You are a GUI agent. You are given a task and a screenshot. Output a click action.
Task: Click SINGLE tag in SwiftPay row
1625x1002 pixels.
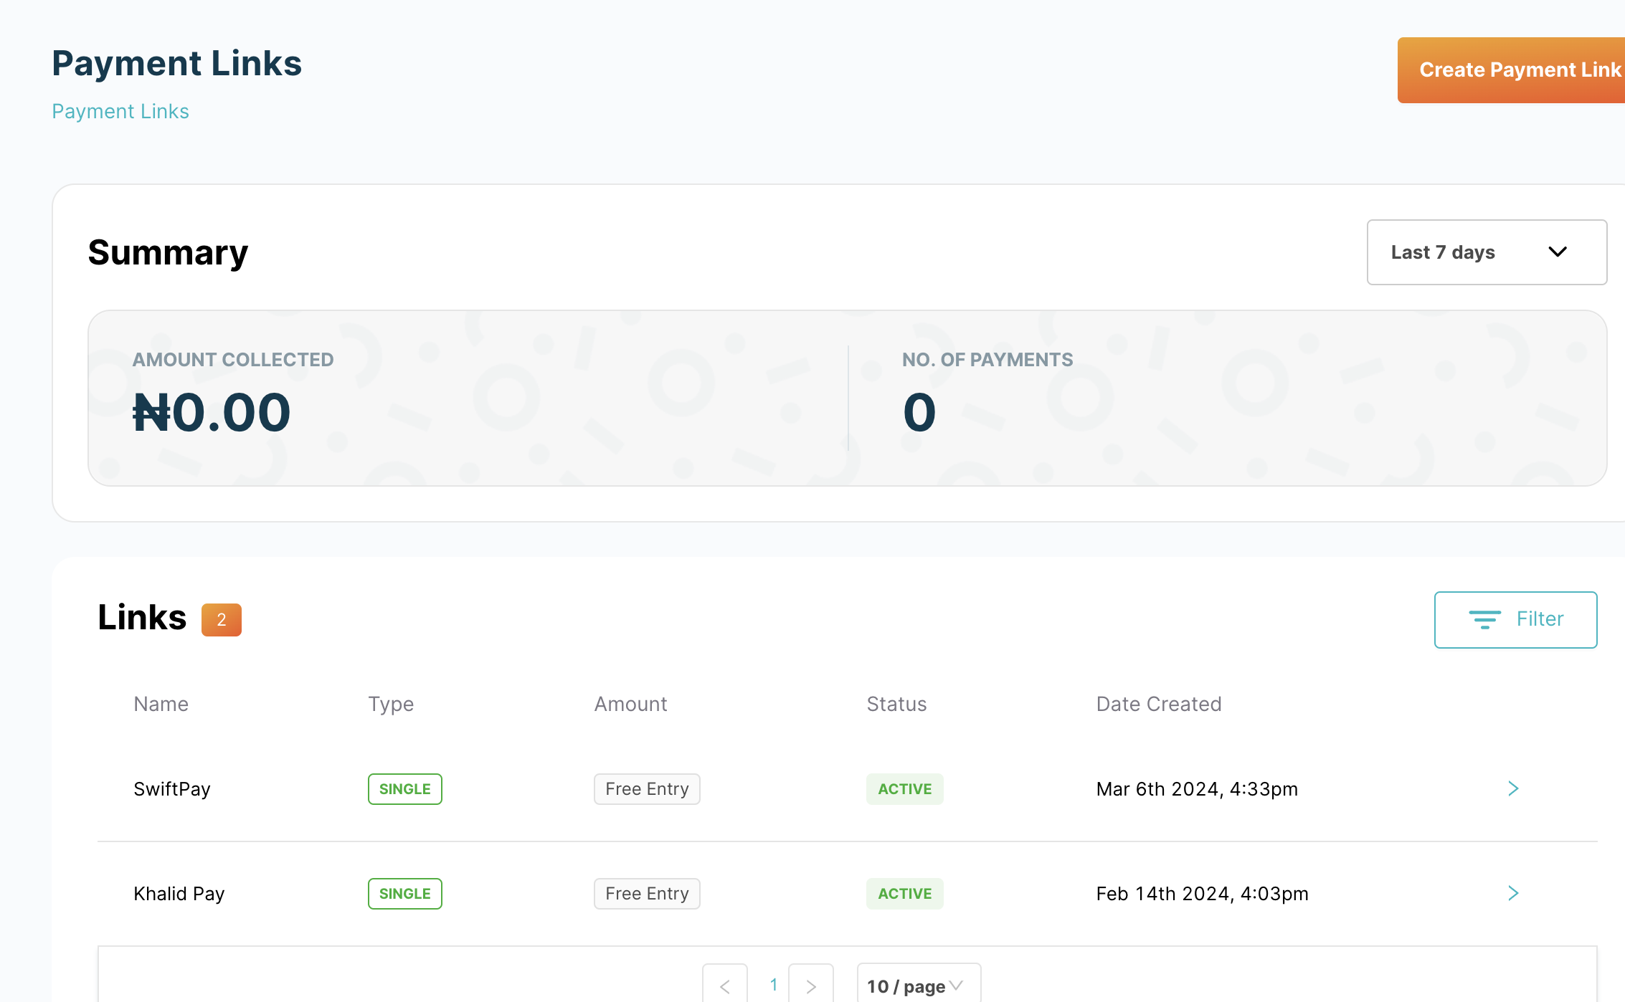404,789
